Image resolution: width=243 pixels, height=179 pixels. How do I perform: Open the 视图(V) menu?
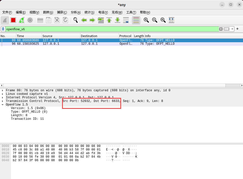(34, 12)
